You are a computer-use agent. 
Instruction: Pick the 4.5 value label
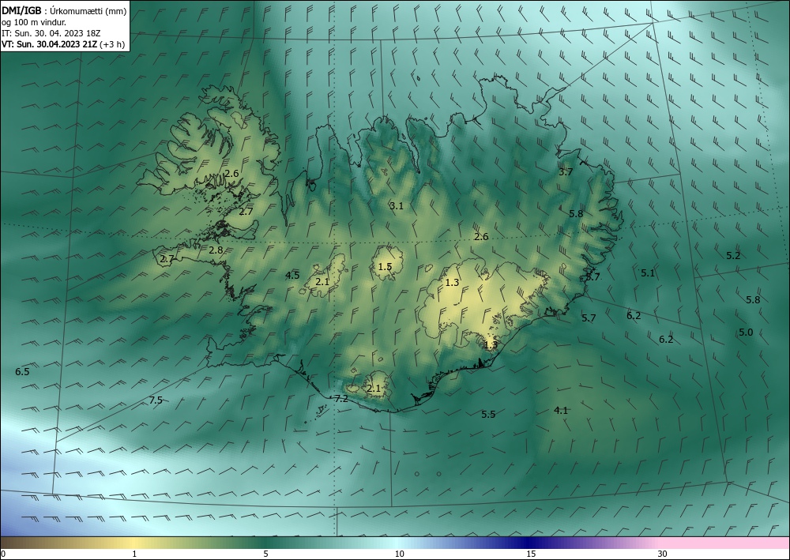coord(293,275)
